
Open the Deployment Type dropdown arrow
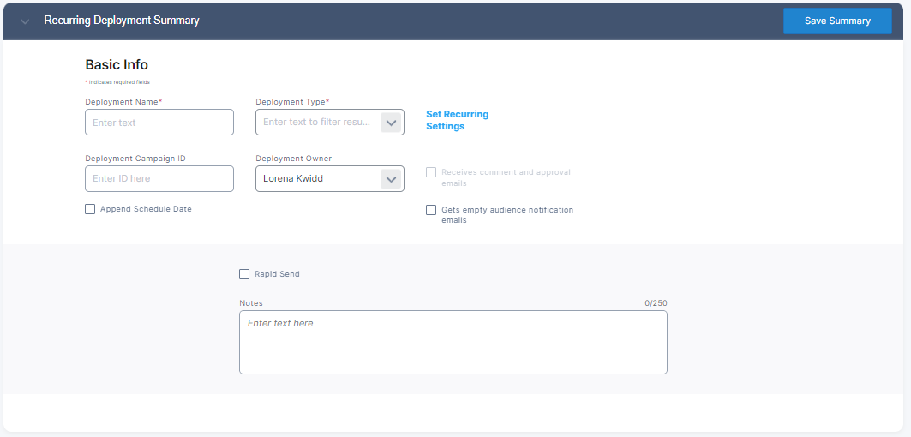(x=391, y=123)
